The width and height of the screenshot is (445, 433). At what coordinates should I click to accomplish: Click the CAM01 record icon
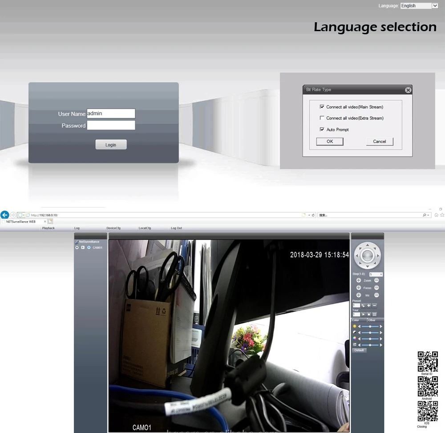point(77,248)
